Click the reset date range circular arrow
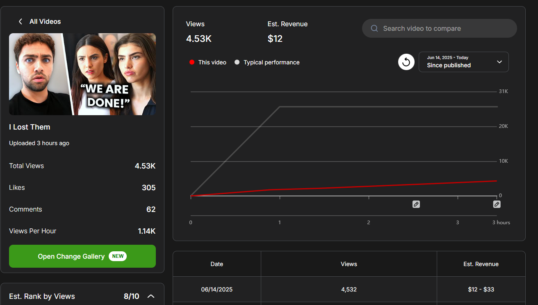This screenshot has width=538, height=305. click(406, 62)
